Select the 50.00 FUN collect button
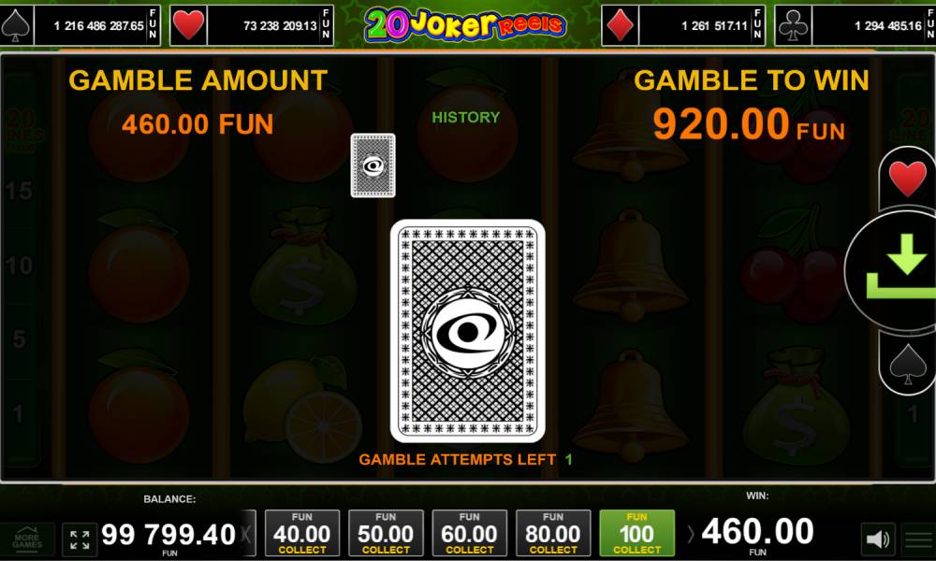 click(x=386, y=533)
